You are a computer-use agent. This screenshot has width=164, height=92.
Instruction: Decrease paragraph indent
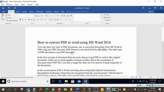(62, 16)
